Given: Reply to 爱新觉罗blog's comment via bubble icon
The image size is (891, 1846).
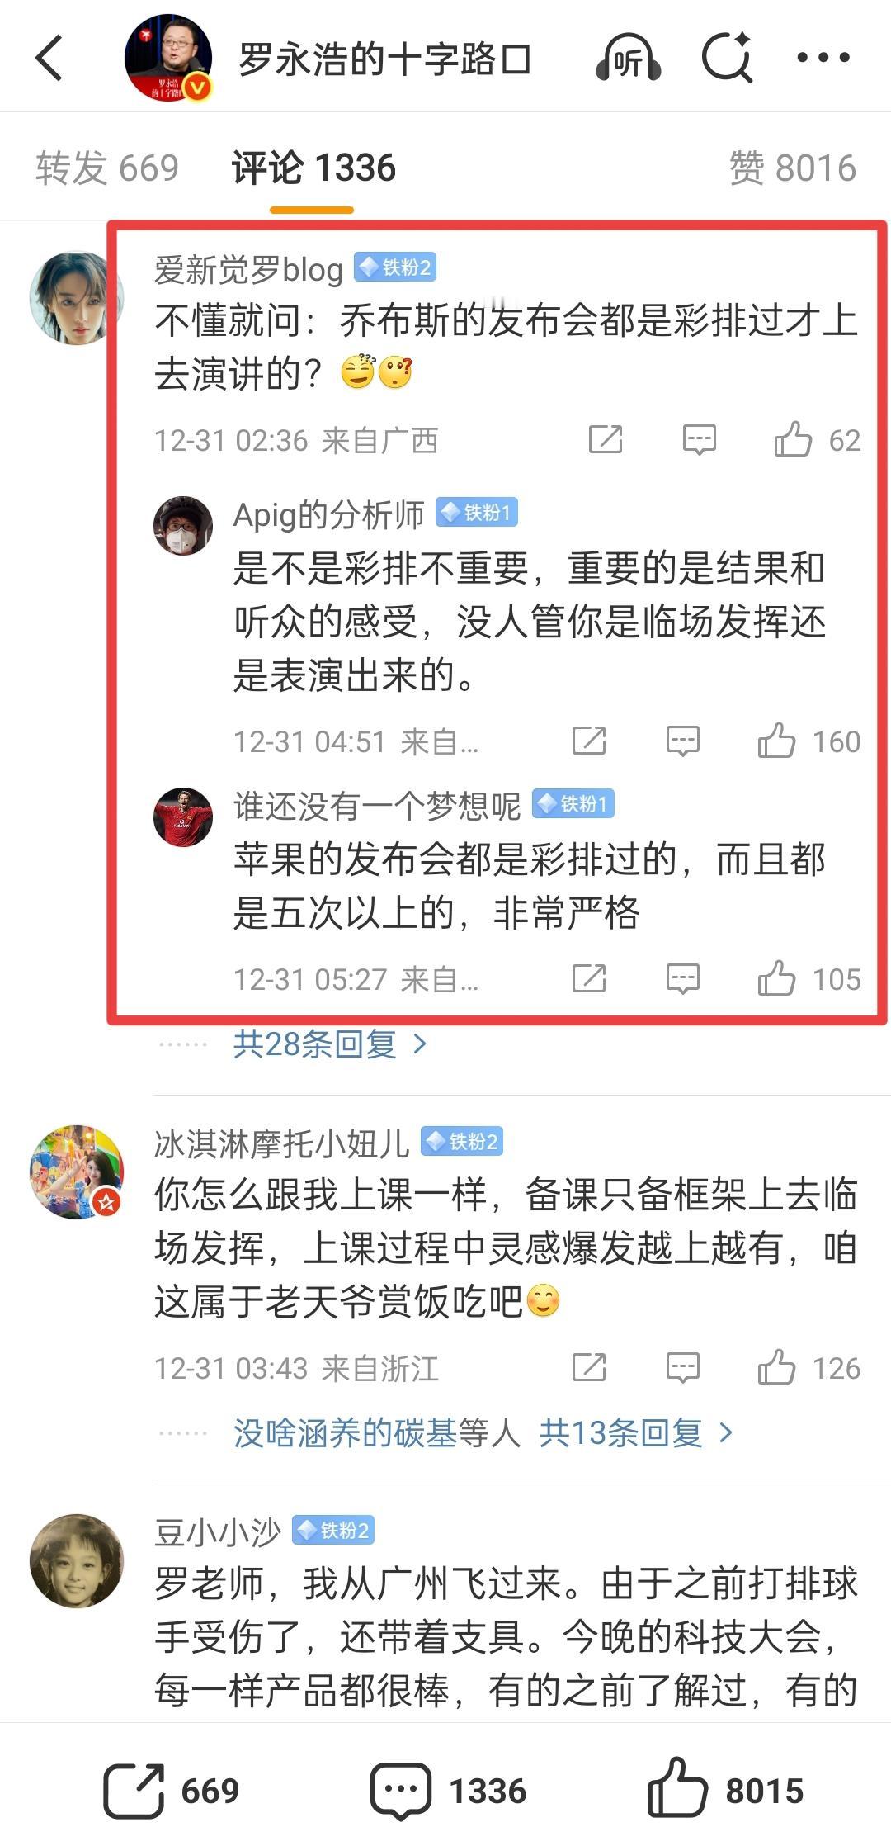Looking at the screenshot, I should (x=699, y=440).
